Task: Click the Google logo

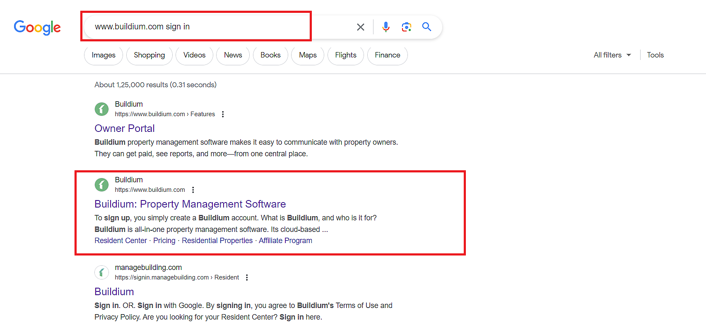Action: click(x=37, y=27)
